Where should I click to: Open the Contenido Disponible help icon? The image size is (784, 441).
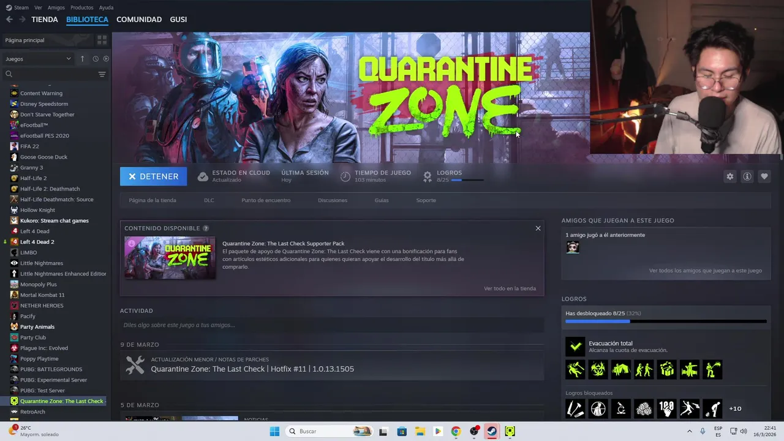tap(206, 228)
